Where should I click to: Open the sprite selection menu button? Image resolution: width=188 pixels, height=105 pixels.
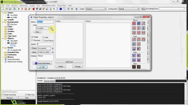[51, 28]
